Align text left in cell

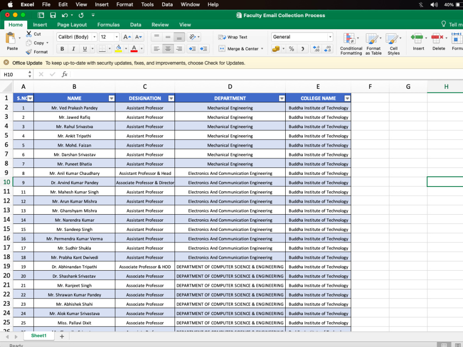pos(156,49)
